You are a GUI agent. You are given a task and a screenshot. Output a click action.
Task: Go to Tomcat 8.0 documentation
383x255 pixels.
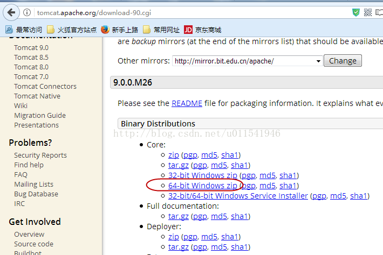tap(31, 67)
